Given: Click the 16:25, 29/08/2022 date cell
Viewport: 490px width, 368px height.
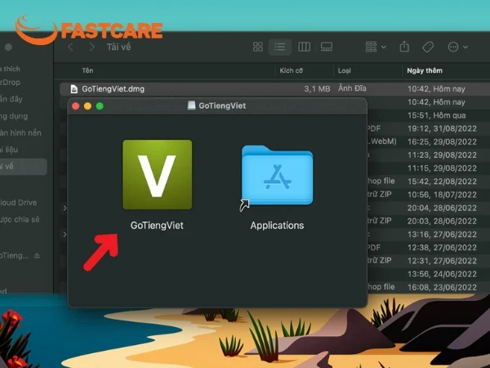Looking at the screenshot, I should click(x=442, y=141).
